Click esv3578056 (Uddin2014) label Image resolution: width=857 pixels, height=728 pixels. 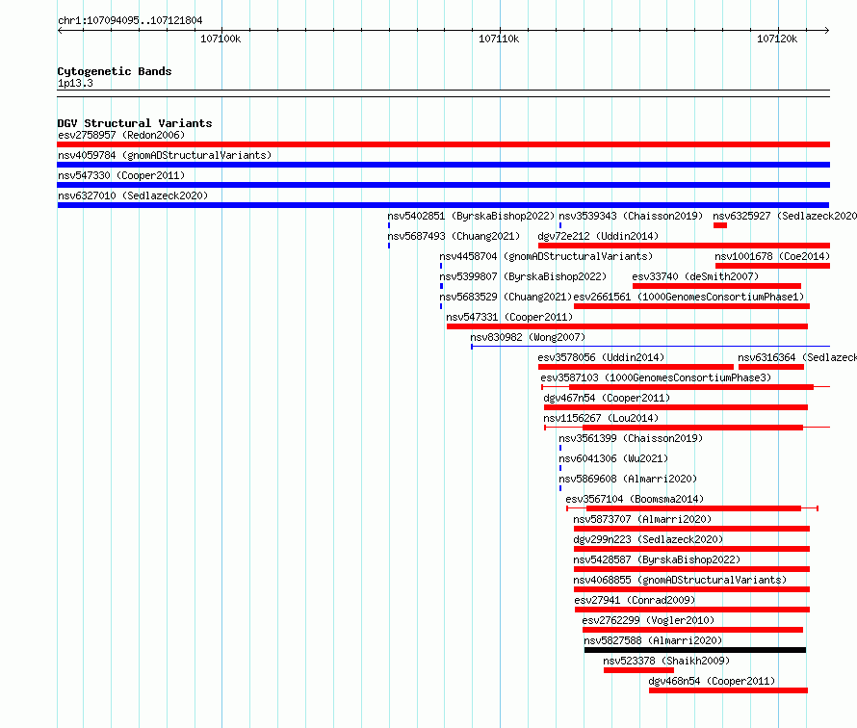601,357
